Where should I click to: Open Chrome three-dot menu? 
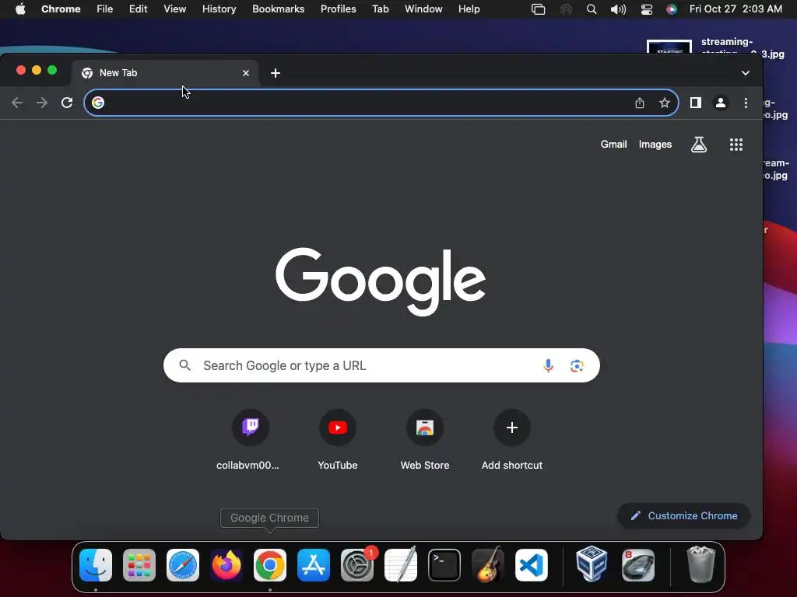pos(746,103)
